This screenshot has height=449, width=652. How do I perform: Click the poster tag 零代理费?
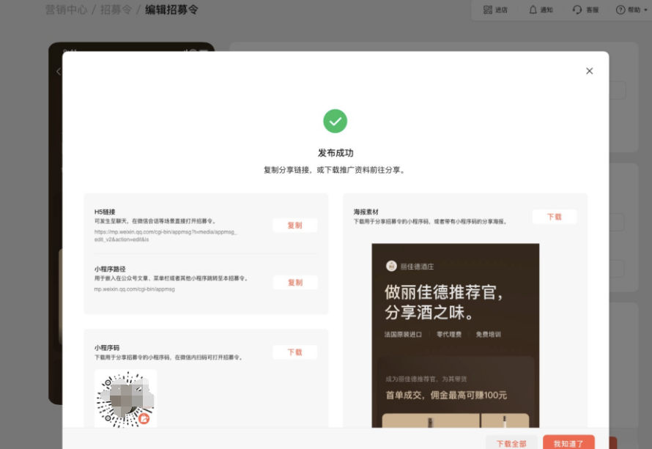[x=449, y=335]
